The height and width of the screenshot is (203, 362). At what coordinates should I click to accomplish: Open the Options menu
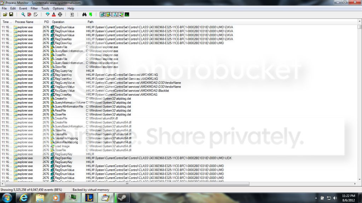(x=58, y=8)
